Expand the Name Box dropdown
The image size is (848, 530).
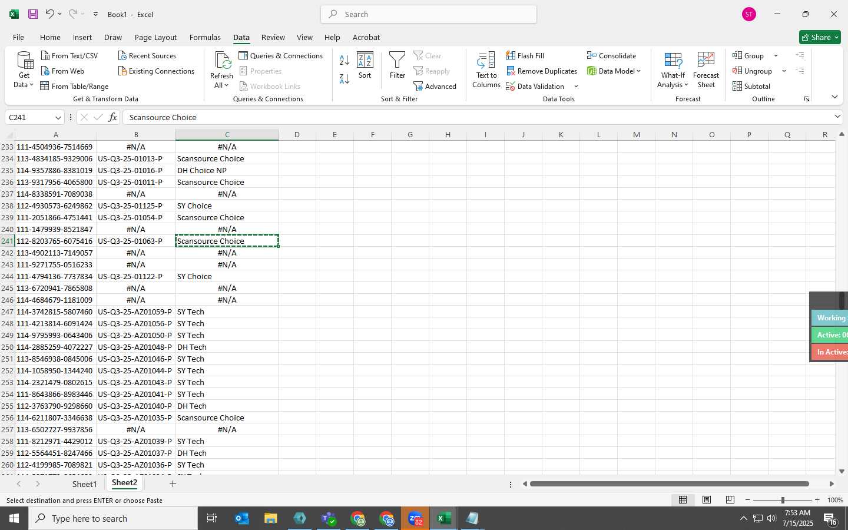pyautogui.click(x=58, y=117)
